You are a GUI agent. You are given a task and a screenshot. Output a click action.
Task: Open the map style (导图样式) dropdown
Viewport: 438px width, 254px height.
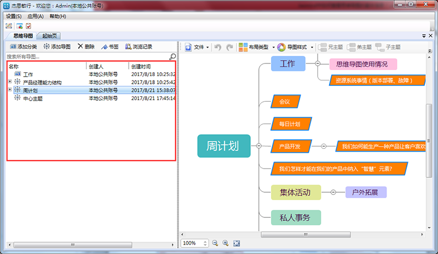pyautogui.click(x=296, y=47)
